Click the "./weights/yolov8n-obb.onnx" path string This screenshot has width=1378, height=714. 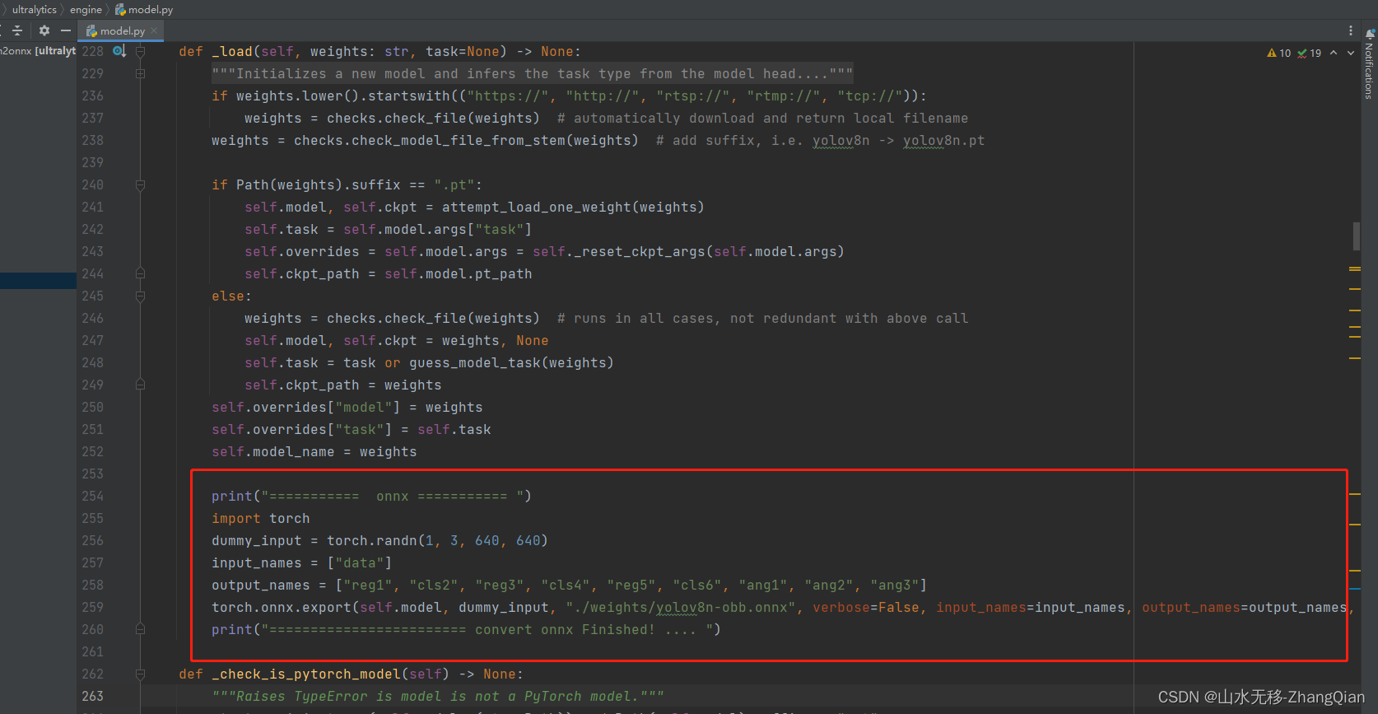coord(681,608)
